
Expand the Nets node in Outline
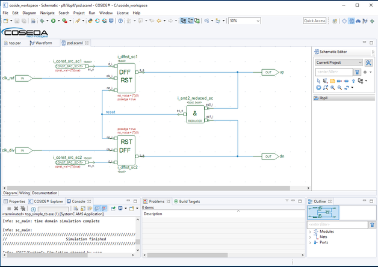[x=310, y=237]
